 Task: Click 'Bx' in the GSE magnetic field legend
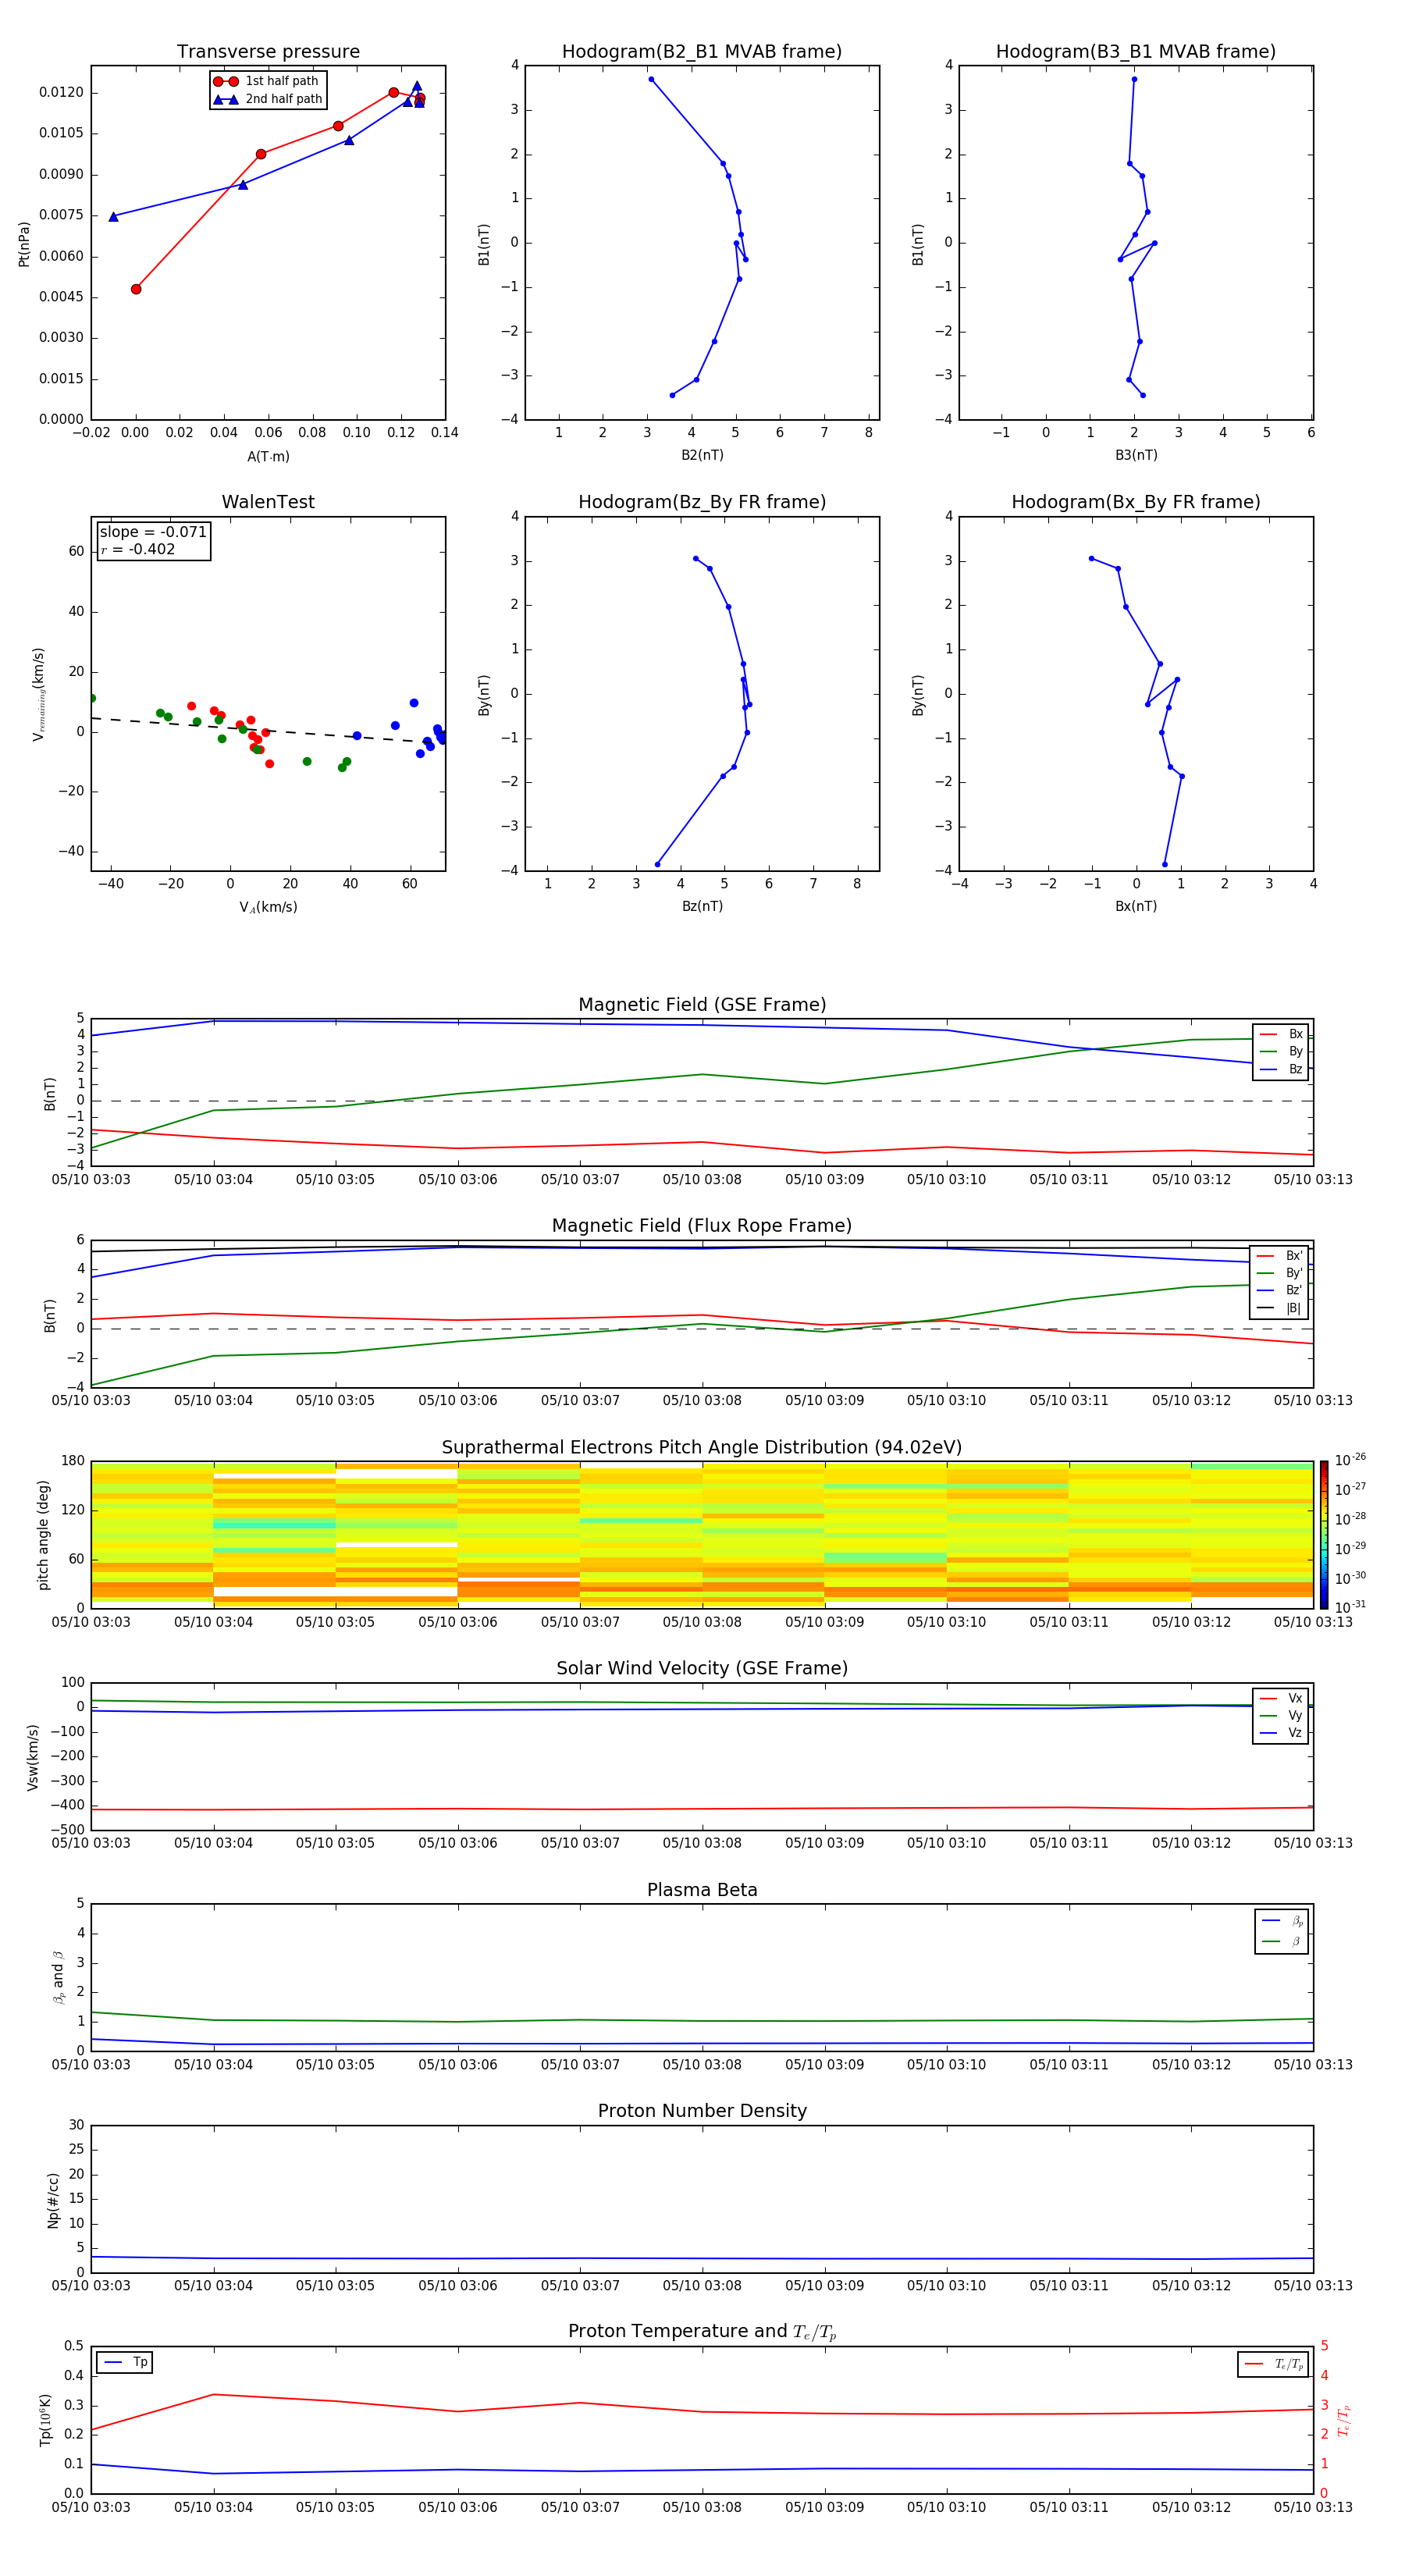1295,1034
